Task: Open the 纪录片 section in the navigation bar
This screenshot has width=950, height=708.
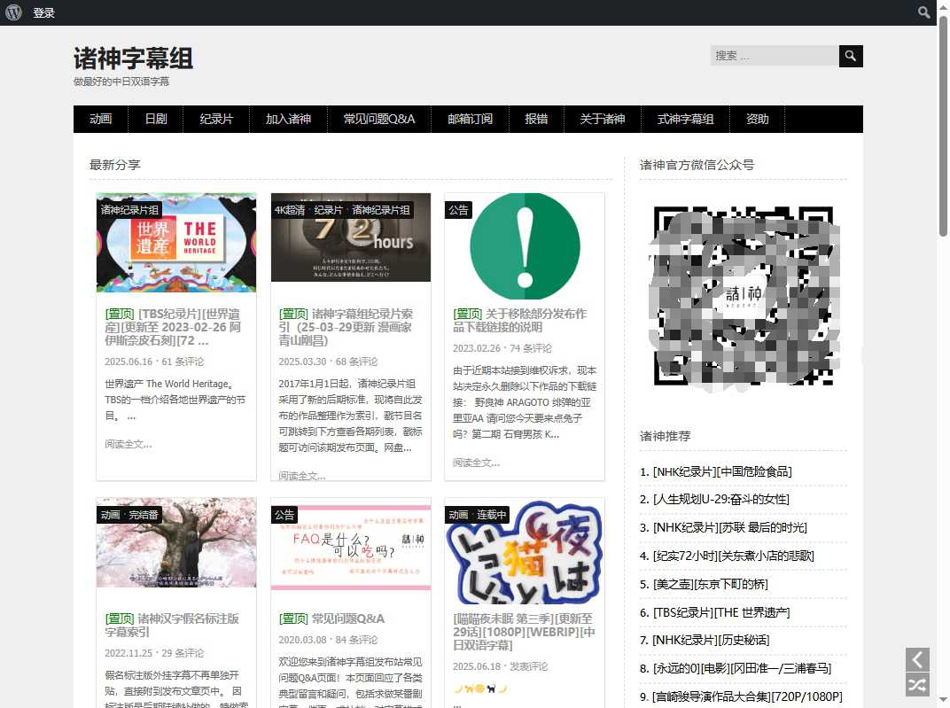Action: point(215,119)
